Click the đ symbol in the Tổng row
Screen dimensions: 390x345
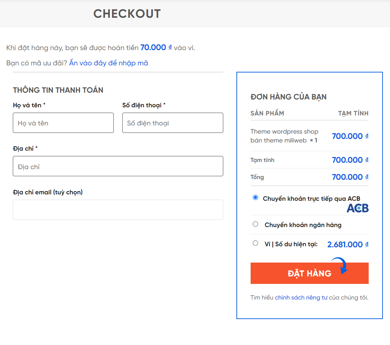(x=367, y=177)
